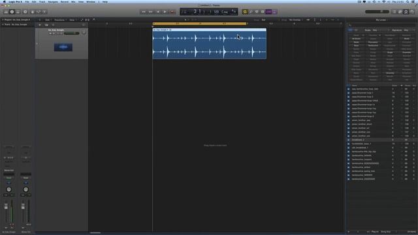
Task: Open the Mixer button in control bar
Action: (39, 12)
